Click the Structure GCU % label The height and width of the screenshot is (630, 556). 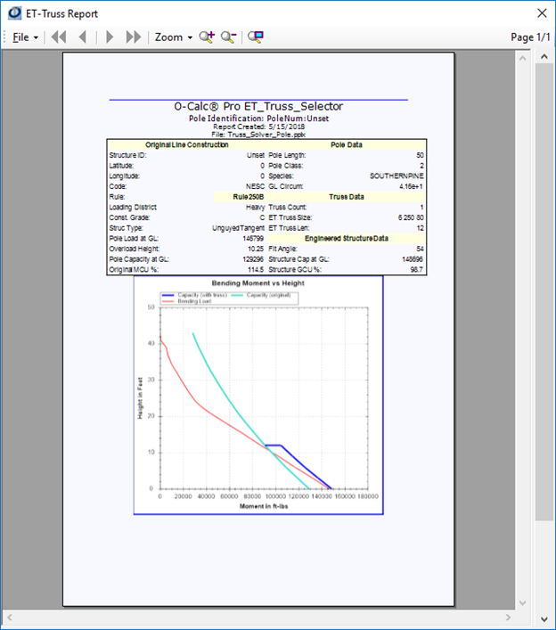coord(295,270)
